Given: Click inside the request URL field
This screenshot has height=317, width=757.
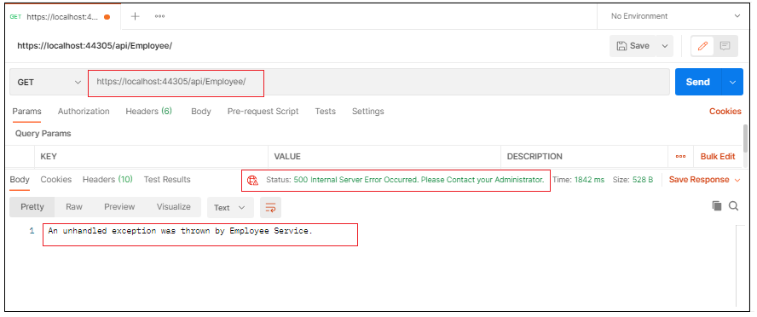Looking at the screenshot, I should pyautogui.click(x=378, y=82).
